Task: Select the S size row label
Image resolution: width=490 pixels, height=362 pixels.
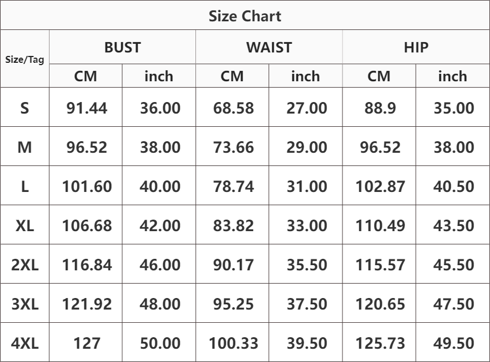Action: click(25, 107)
